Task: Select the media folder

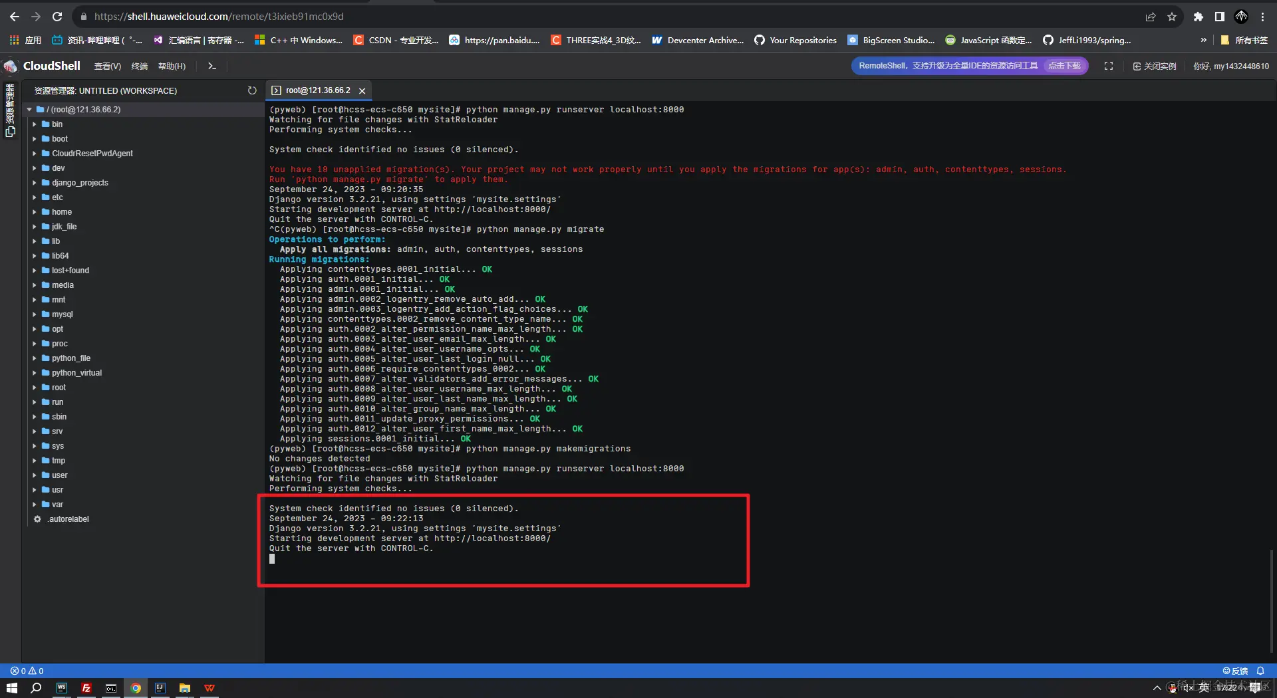Action: pos(143,285)
